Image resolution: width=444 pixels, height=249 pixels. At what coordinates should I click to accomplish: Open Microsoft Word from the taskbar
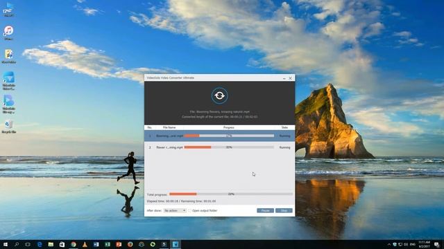coord(96,244)
